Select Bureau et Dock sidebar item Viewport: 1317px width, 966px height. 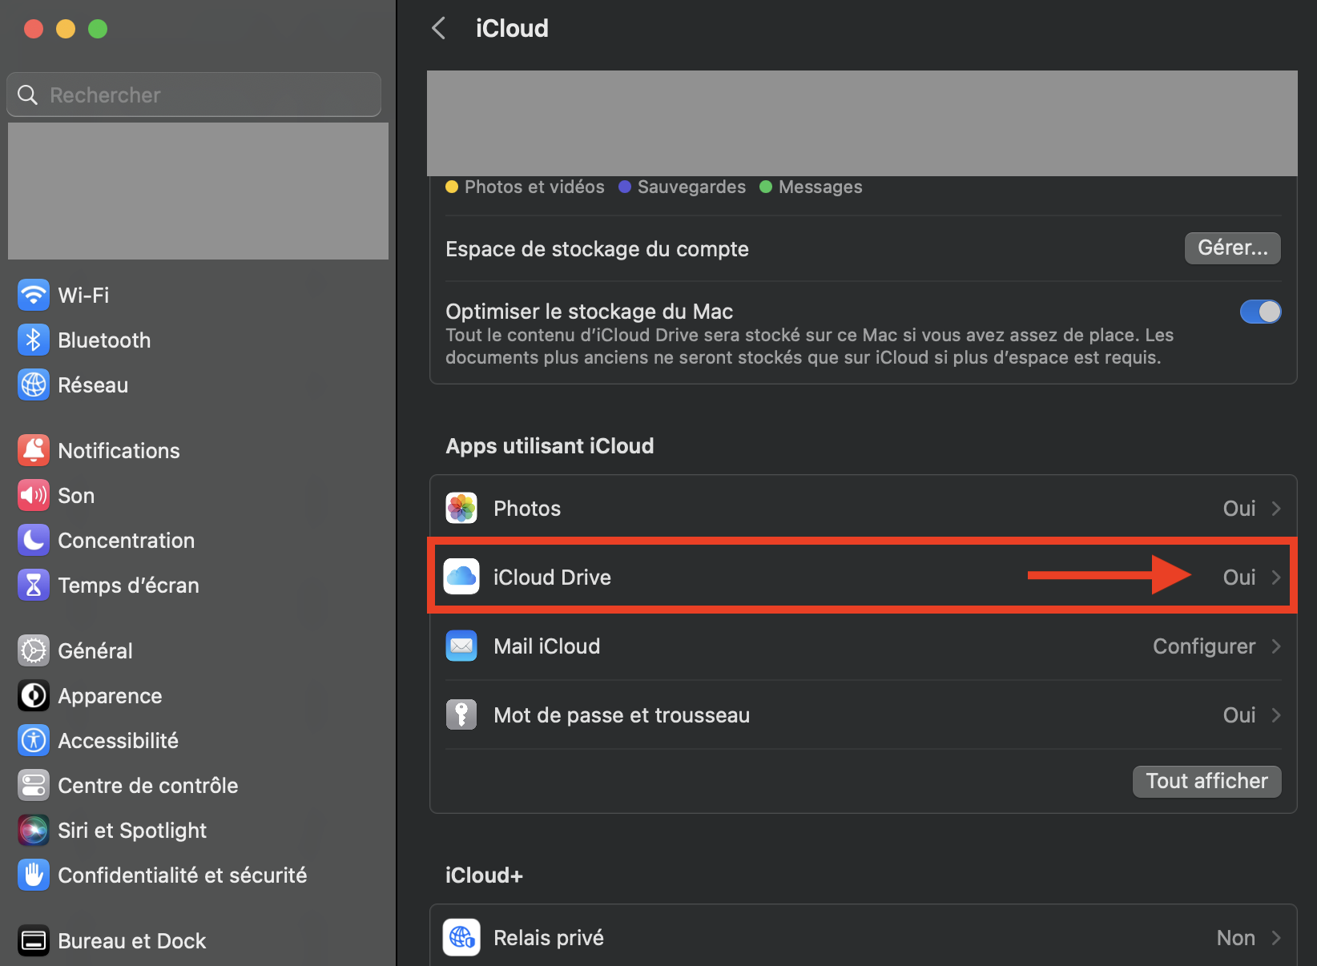point(131,940)
